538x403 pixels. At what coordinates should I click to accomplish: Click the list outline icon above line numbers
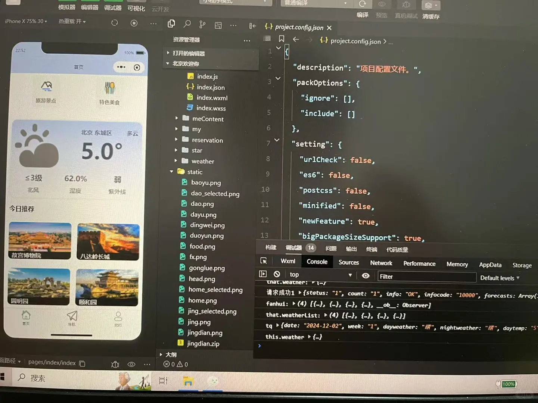[267, 38]
